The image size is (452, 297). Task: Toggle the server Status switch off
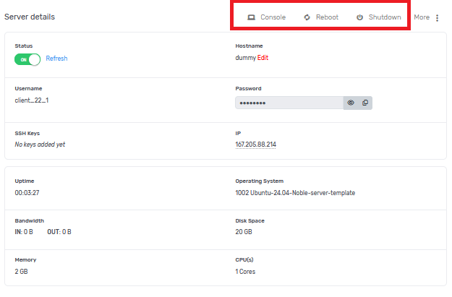(x=27, y=59)
